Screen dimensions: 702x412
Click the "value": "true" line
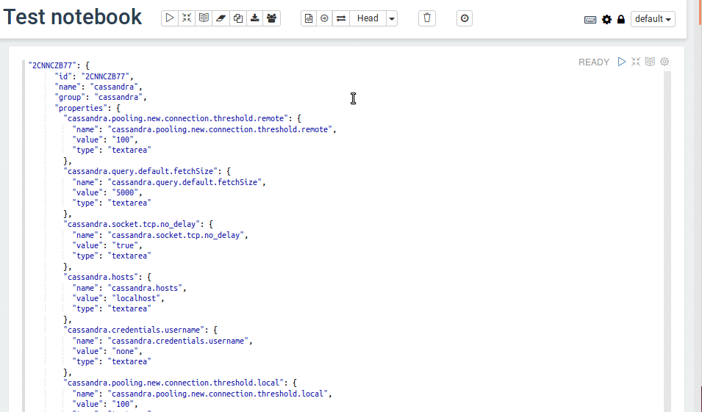[107, 245]
